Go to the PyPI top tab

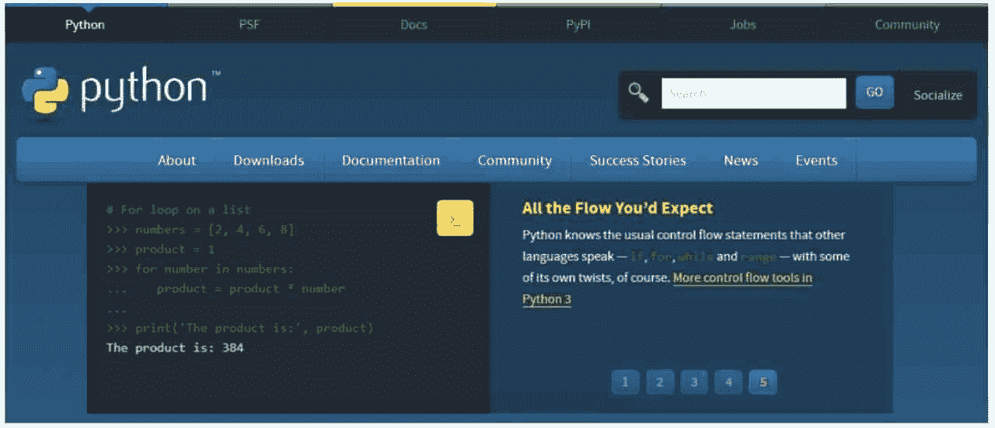click(578, 25)
